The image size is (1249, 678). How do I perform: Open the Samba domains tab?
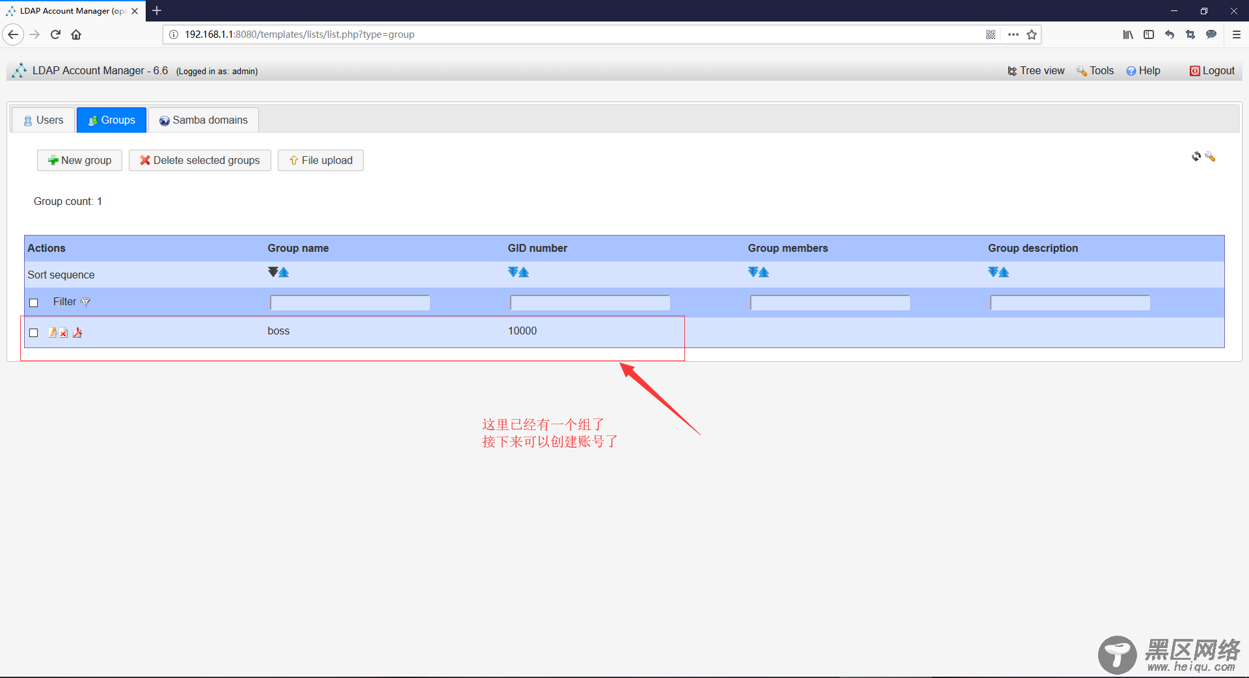[x=204, y=120]
